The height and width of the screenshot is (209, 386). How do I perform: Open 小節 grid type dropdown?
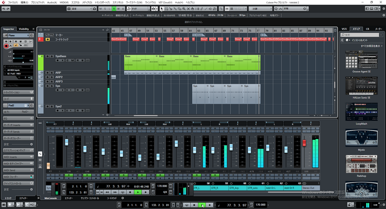(261, 9)
